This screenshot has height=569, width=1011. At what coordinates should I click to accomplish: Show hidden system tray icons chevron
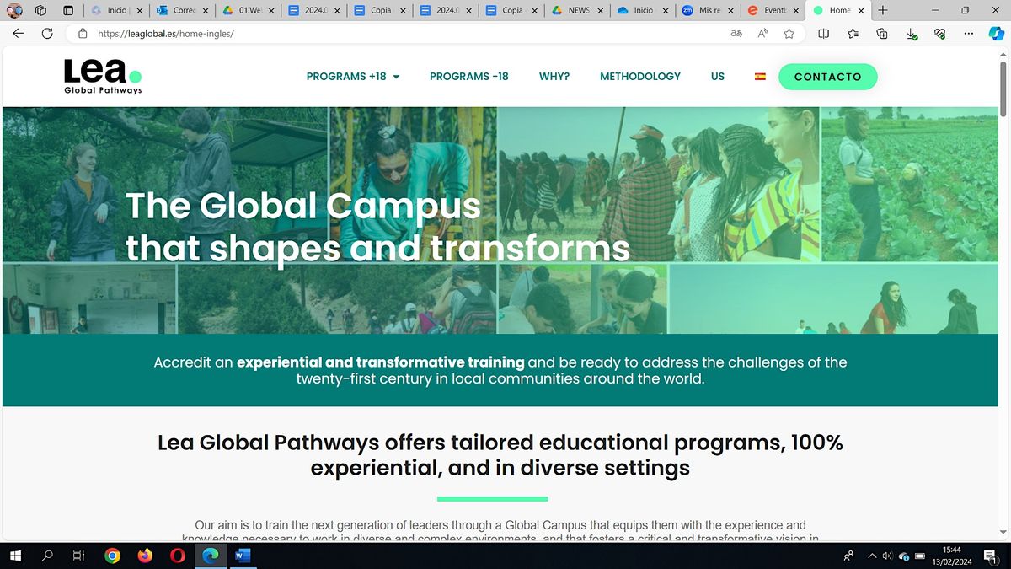[872, 556]
